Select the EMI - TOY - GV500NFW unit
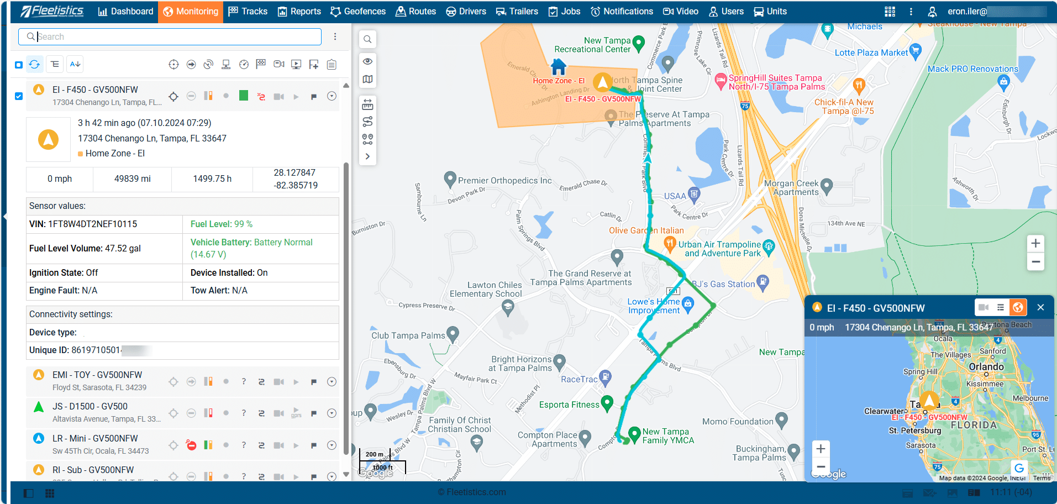The height and width of the screenshot is (504, 1057). pyautogui.click(x=97, y=375)
